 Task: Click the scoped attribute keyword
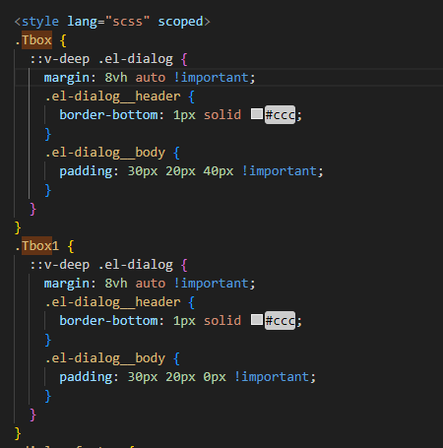(x=180, y=22)
